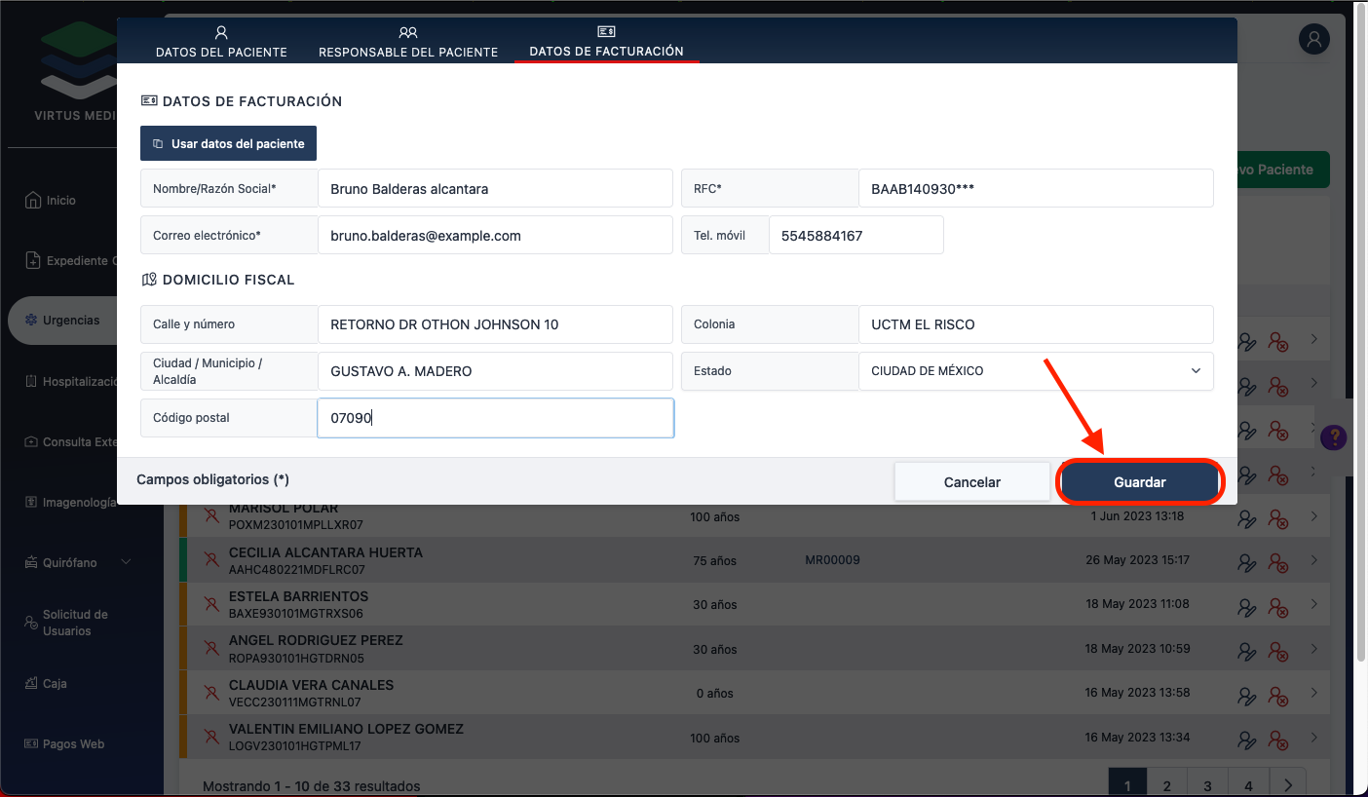This screenshot has width=1368, height=797.
Task: Focus the Correo electrónico field
Action: [494, 236]
